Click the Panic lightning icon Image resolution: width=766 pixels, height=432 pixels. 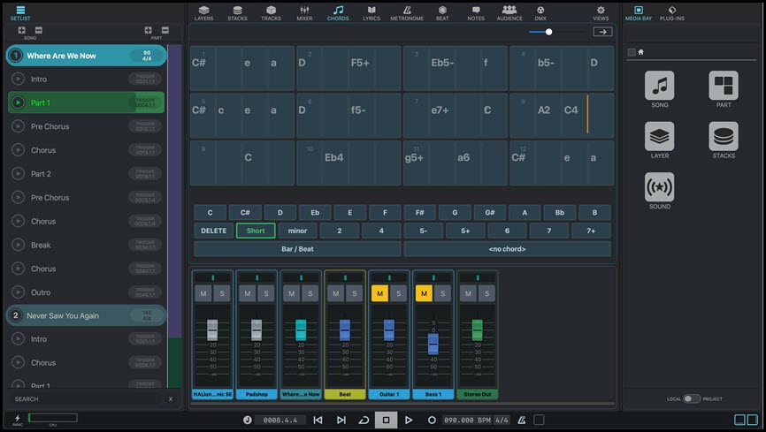pos(18,419)
